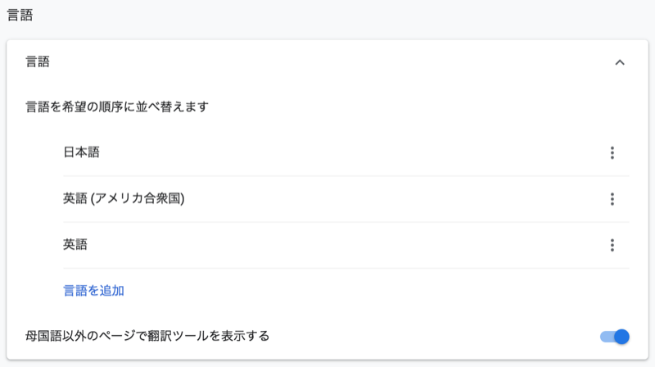Open the three-dot menu for 英語 (アメリカ合衆国)
The width and height of the screenshot is (655, 367).
612,199
